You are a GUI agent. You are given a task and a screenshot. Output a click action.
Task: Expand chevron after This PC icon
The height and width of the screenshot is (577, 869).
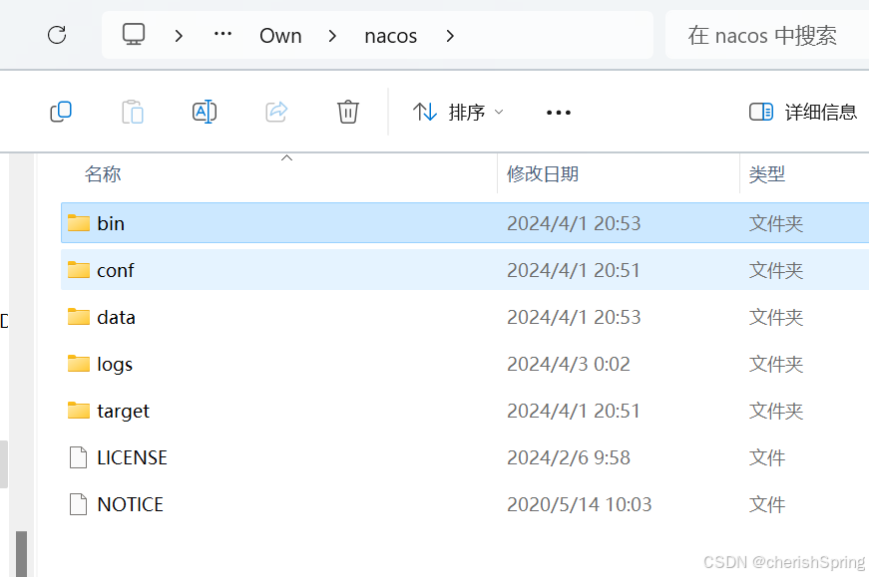tap(179, 36)
